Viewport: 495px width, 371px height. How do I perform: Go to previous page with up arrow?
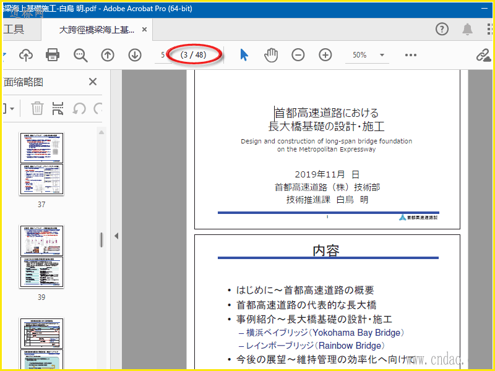click(x=108, y=55)
